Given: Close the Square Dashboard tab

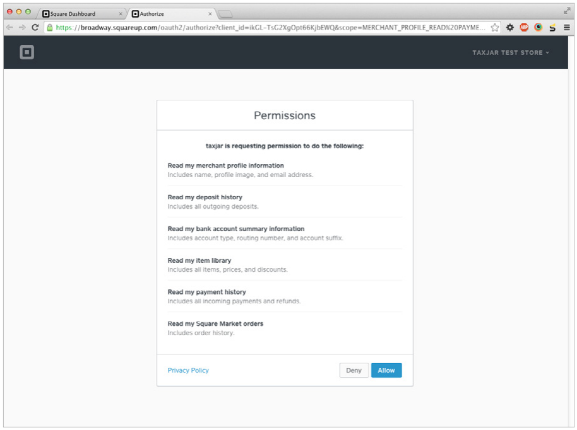Looking at the screenshot, I should [x=121, y=14].
